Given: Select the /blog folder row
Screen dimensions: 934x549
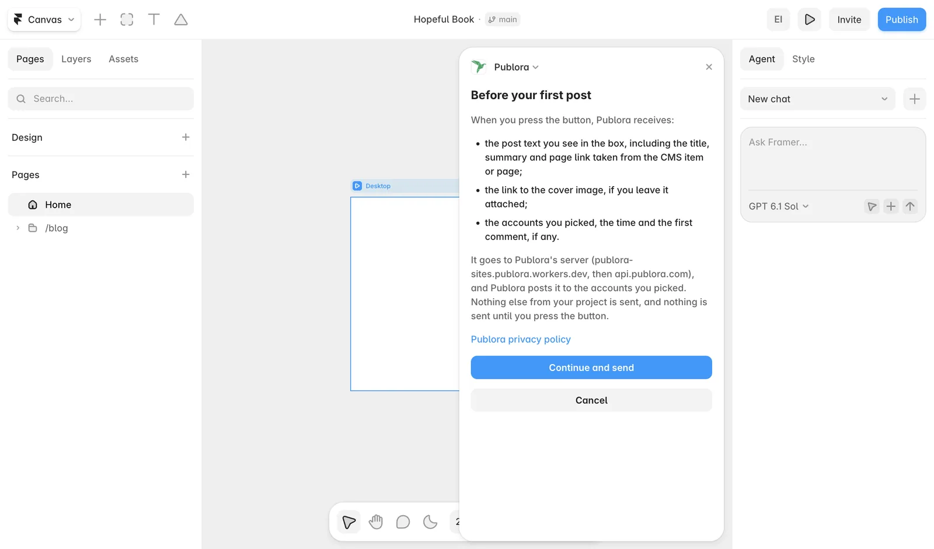Looking at the screenshot, I should [101, 228].
